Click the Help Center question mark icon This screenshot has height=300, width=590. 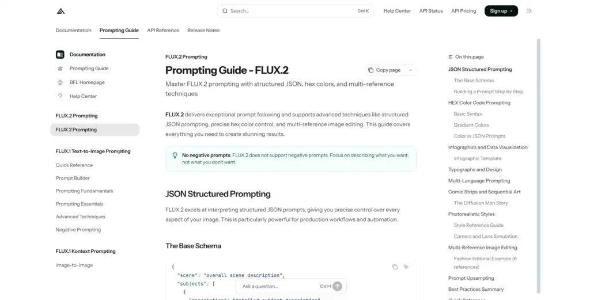[x=60, y=96]
